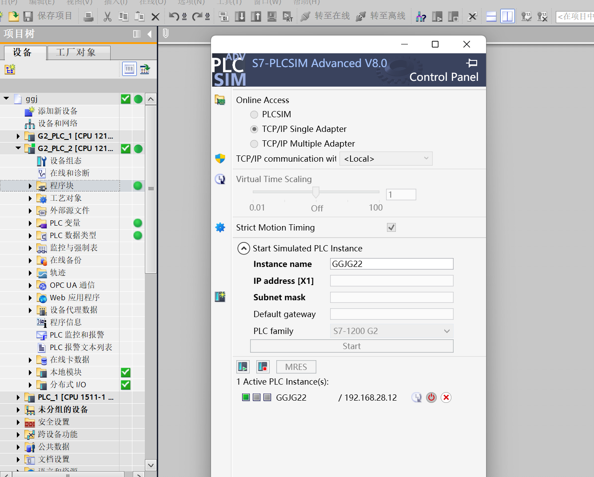The image size is (594, 477).
Task: Expand the PLC 变量 tree node
Action: pyautogui.click(x=30, y=223)
